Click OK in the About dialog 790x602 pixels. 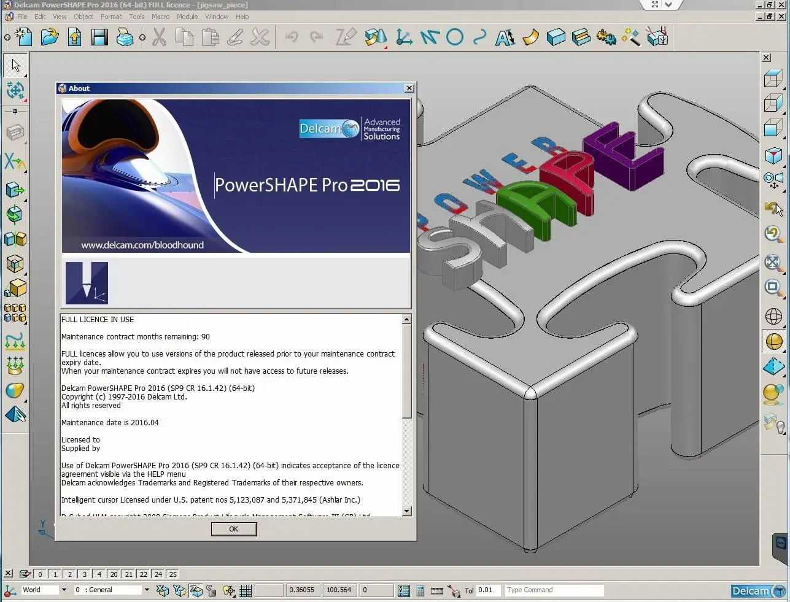[234, 529]
